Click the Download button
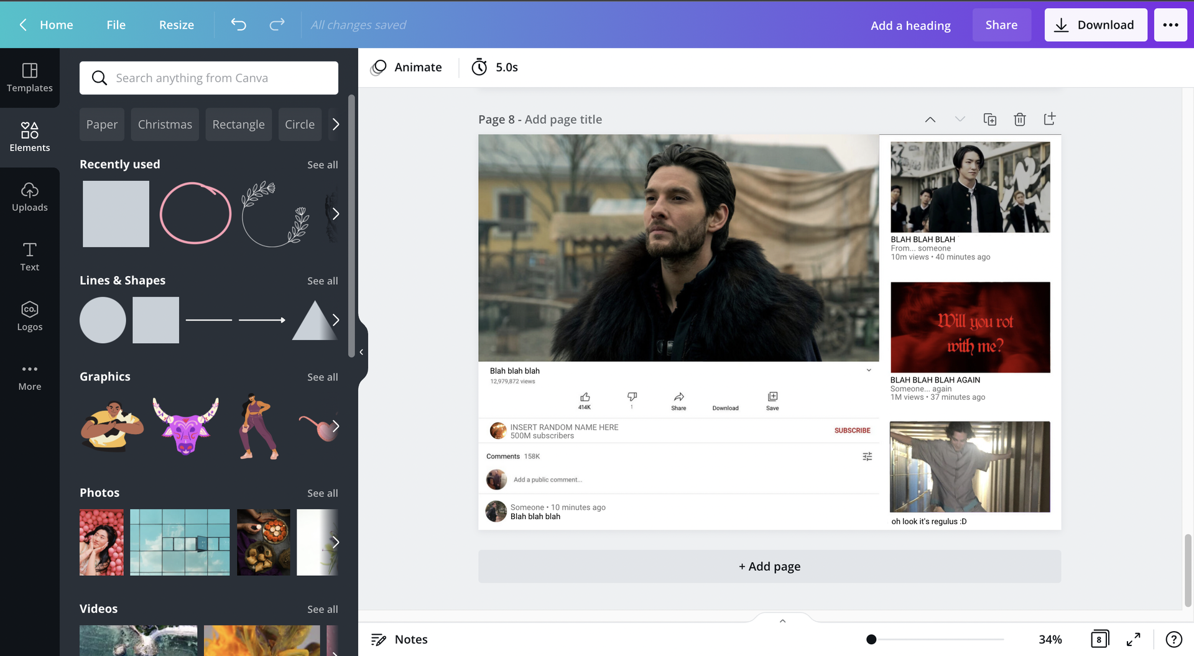Viewport: 1194px width, 656px height. tap(1095, 25)
